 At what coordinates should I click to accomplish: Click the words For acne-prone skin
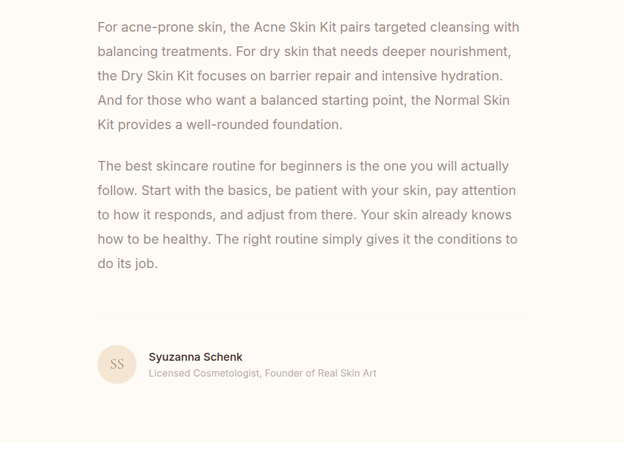click(x=161, y=27)
